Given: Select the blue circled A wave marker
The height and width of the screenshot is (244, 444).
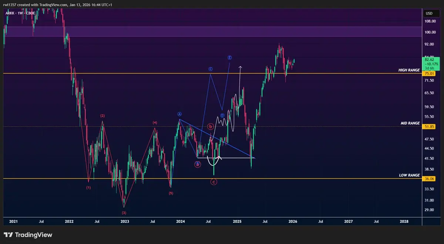Looking at the screenshot, I should pos(179,114).
